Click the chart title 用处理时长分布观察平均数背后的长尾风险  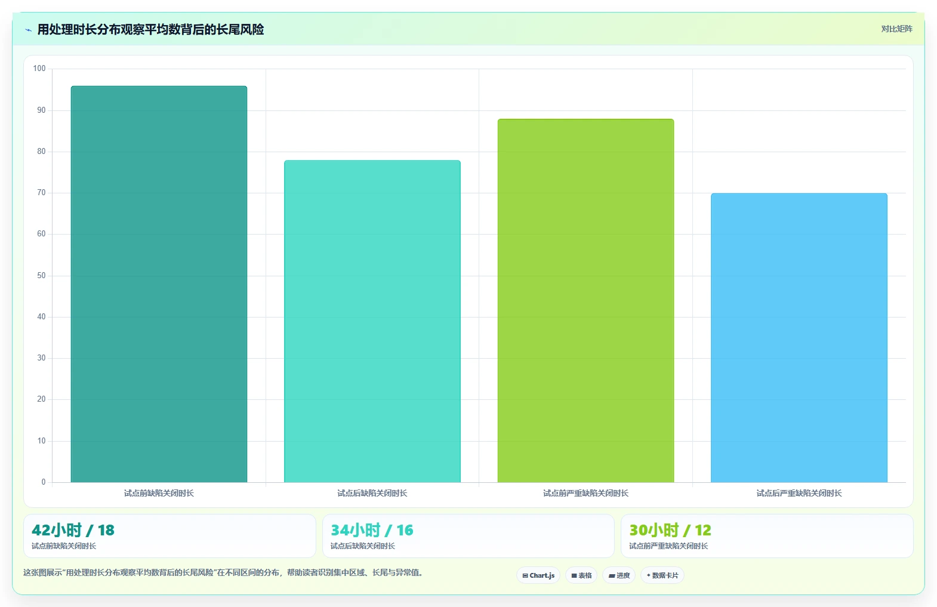pyautogui.click(x=150, y=30)
